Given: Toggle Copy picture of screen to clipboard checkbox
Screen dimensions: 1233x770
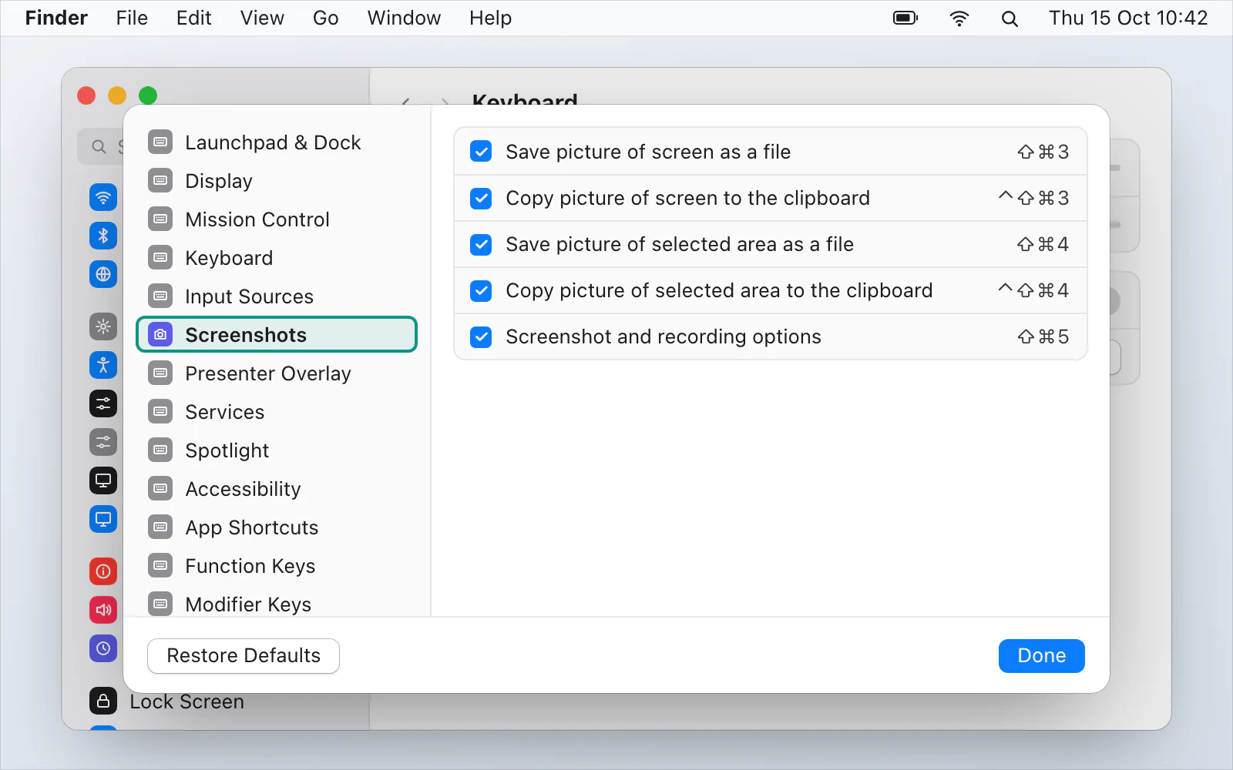Looking at the screenshot, I should [481, 198].
